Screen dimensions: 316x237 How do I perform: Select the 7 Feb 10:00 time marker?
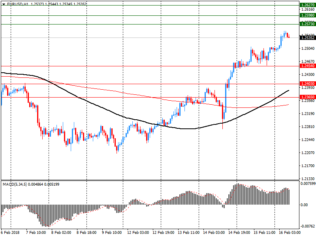(37, 233)
